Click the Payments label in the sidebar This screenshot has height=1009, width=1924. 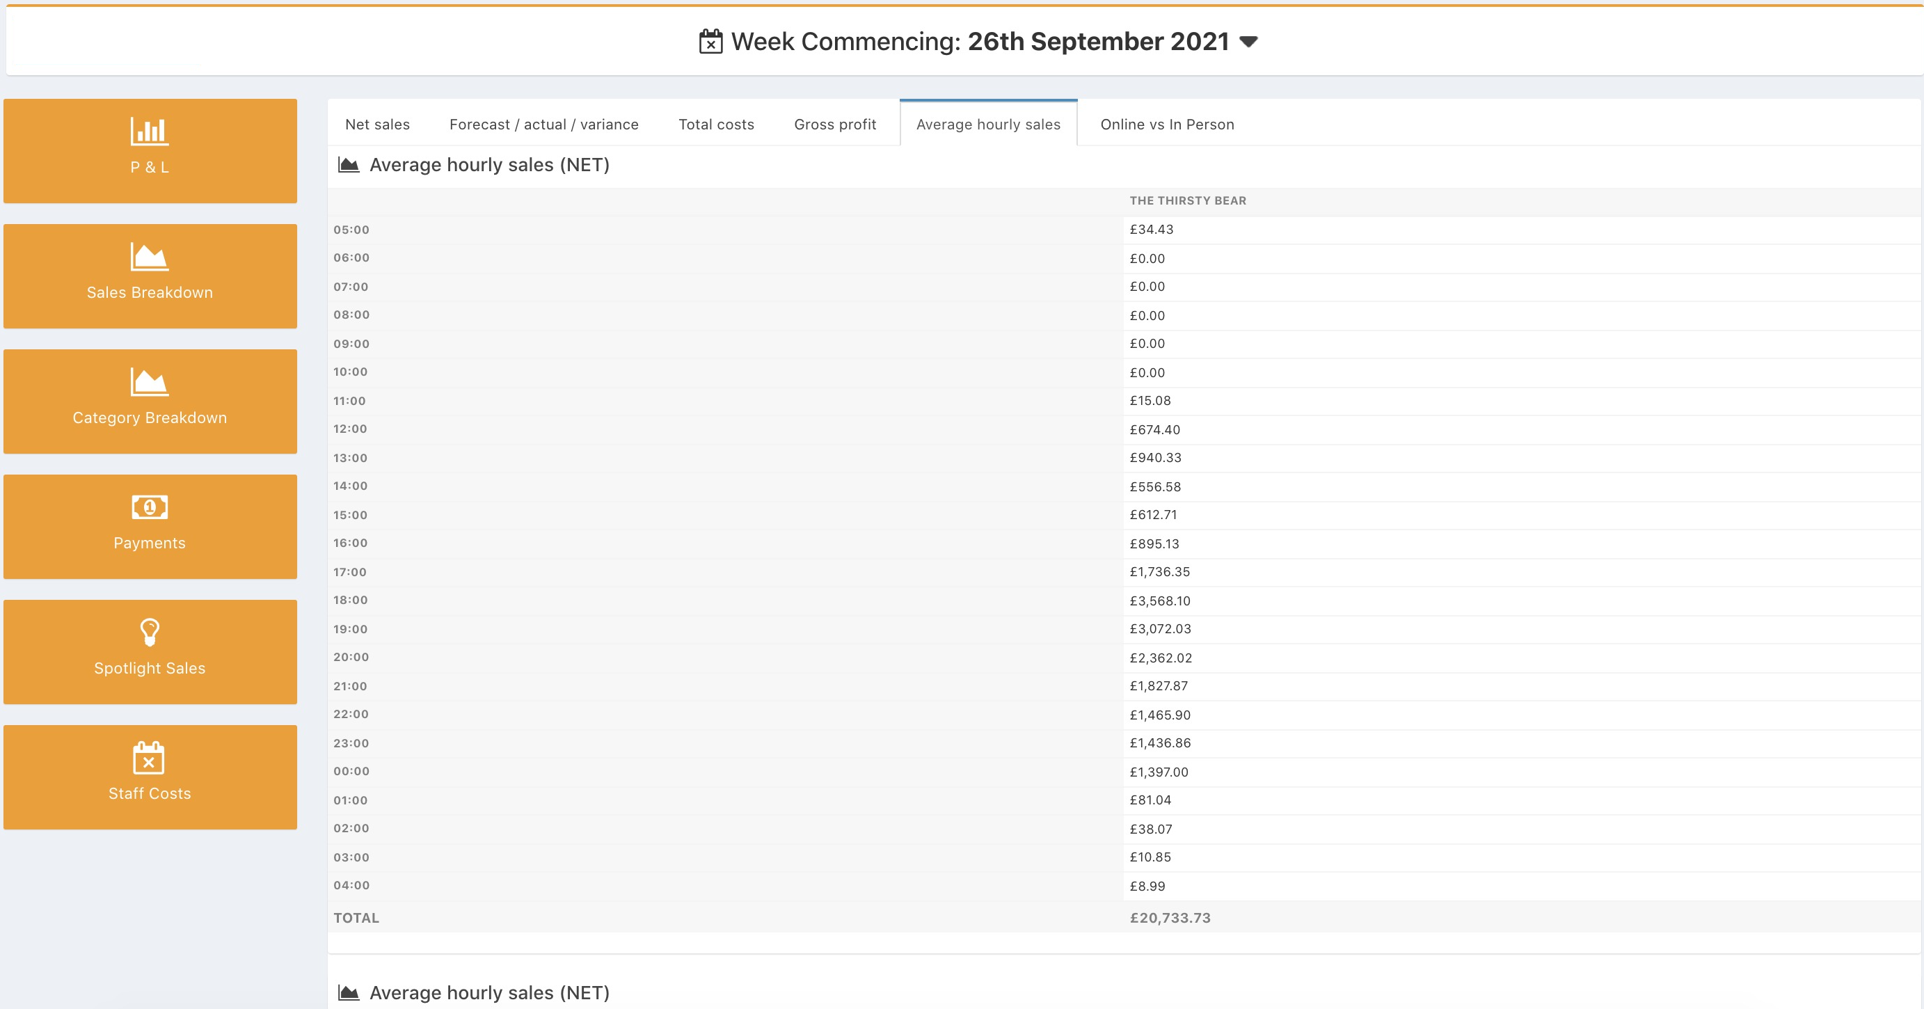coord(150,543)
